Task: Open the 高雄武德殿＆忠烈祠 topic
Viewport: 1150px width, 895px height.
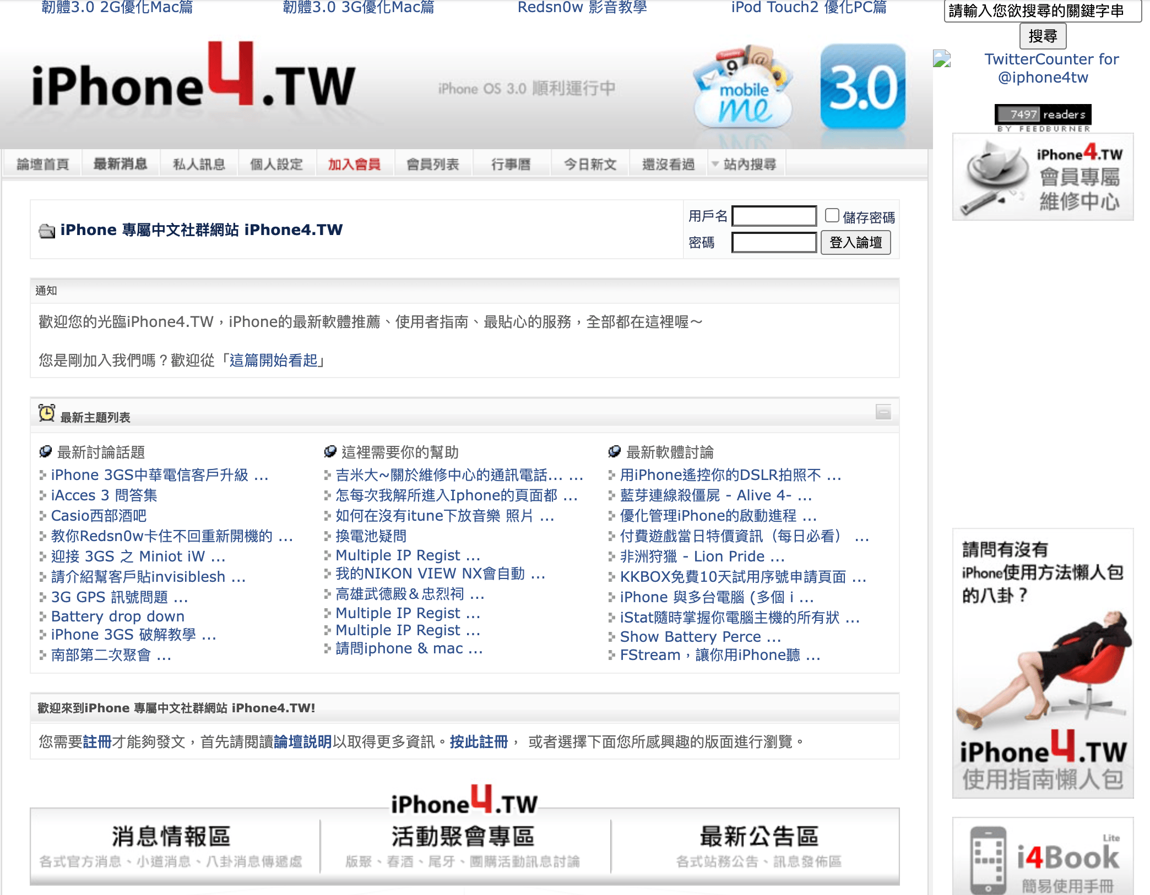Action: (x=410, y=594)
